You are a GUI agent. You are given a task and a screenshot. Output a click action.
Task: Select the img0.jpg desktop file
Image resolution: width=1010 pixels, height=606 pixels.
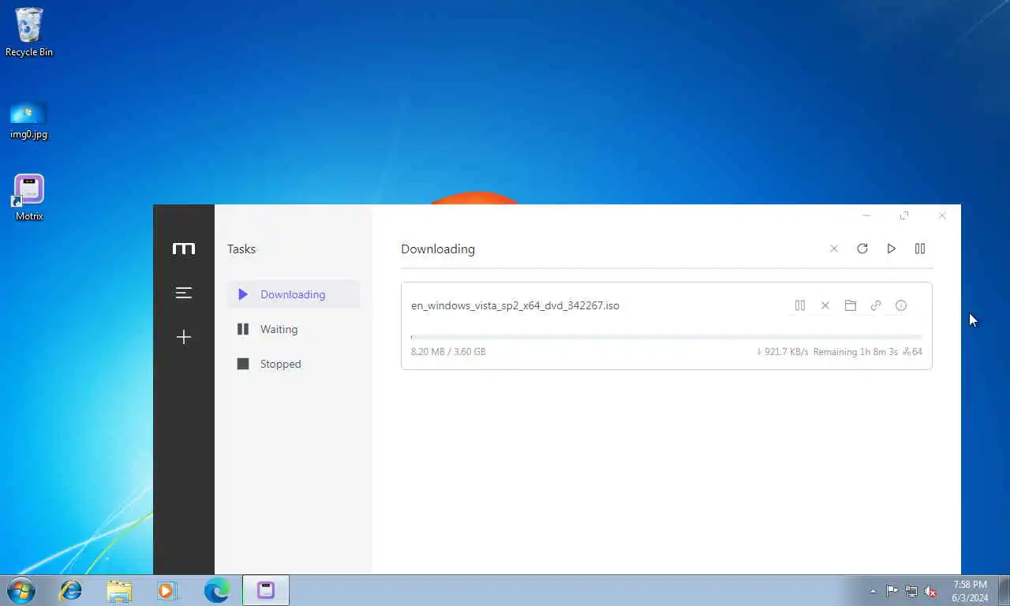[x=28, y=120]
